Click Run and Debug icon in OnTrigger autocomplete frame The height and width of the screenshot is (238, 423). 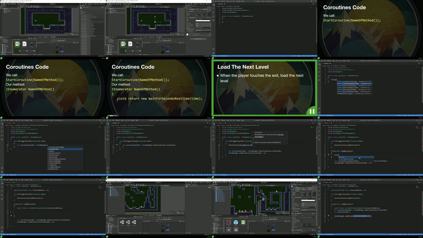click(x=319, y=76)
